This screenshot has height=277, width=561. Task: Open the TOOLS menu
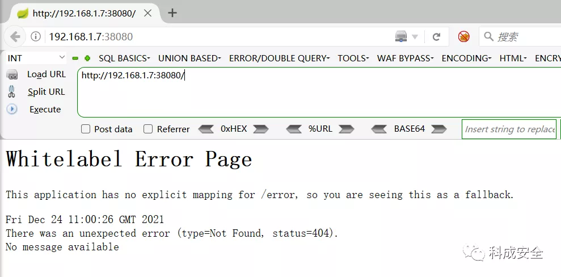click(353, 58)
